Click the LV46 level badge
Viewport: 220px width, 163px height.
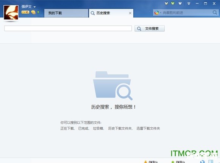[x=25, y=12]
